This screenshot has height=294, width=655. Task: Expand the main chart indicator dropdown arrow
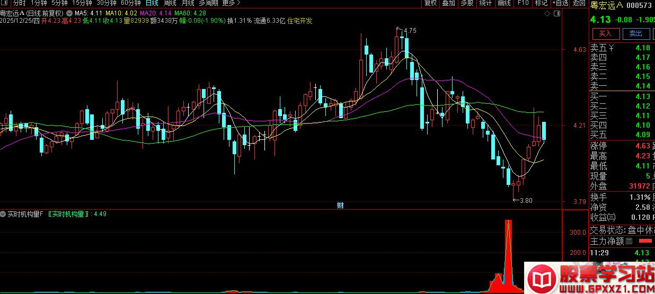[69, 12]
